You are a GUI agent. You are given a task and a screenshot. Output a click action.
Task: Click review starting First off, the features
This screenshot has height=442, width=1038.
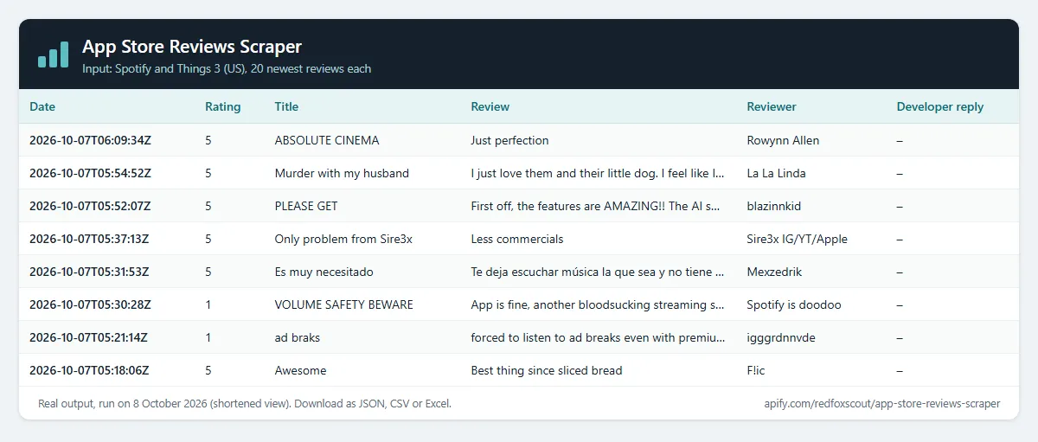click(x=597, y=206)
